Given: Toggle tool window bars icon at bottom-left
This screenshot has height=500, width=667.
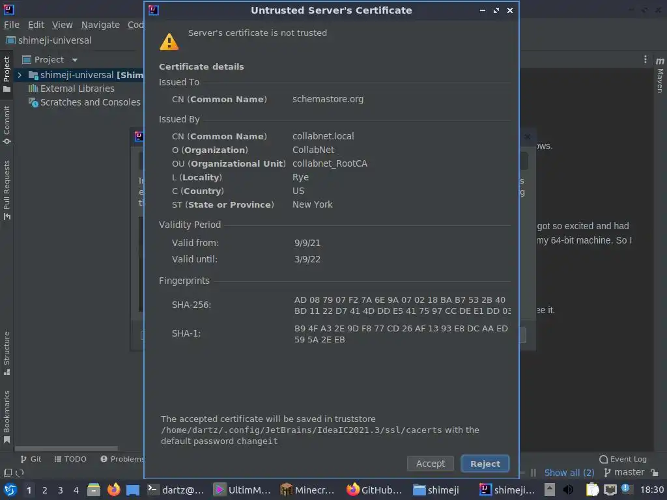Looking at the screenshot, I should coord(8,473).
